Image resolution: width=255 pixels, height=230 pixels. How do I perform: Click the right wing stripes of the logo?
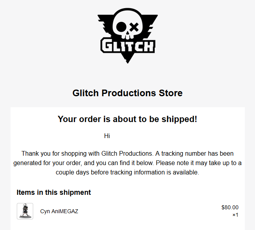pos(150,27)
